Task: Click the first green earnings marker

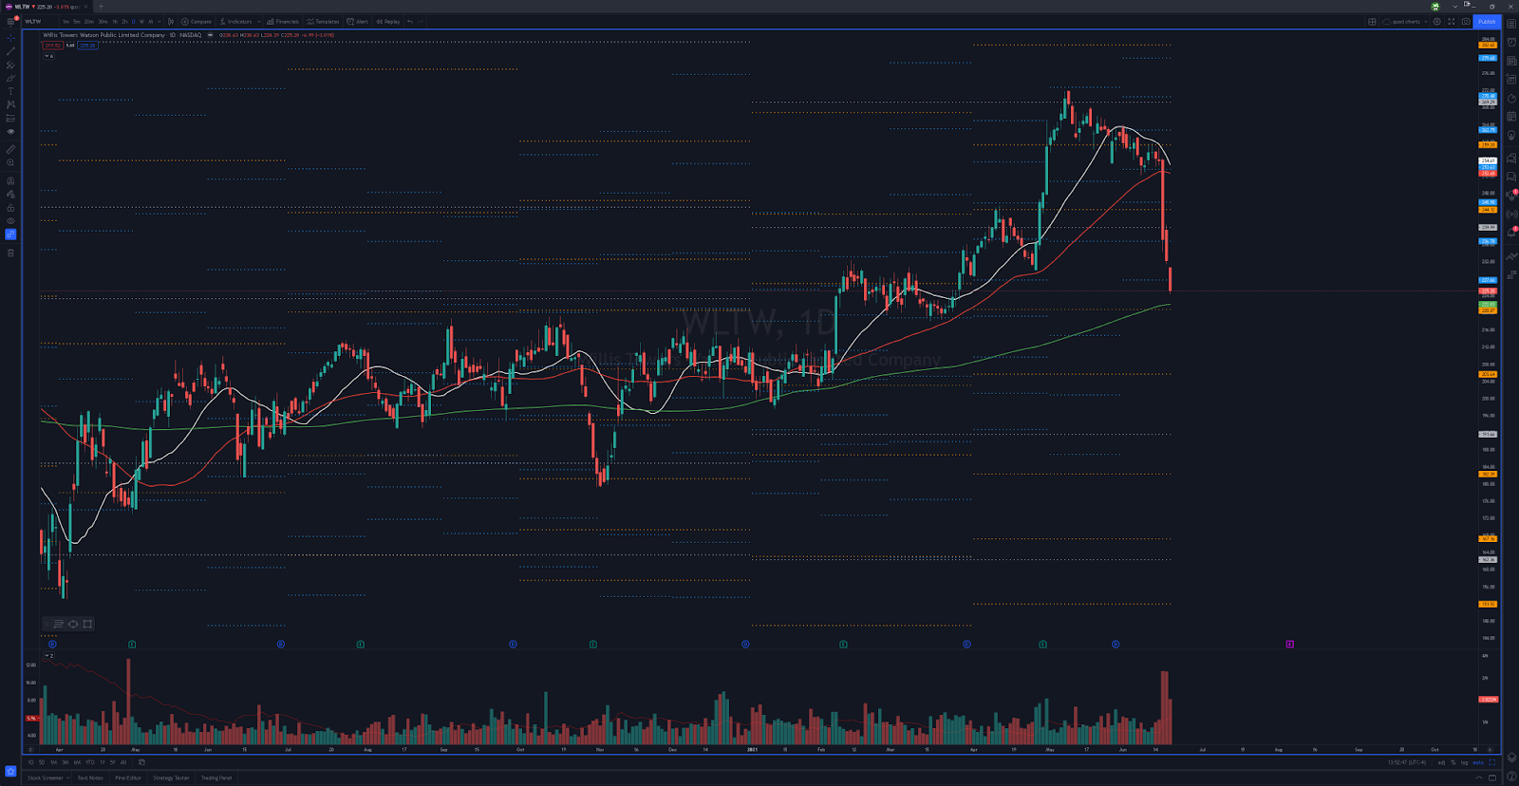Action: tap(132, 644)
